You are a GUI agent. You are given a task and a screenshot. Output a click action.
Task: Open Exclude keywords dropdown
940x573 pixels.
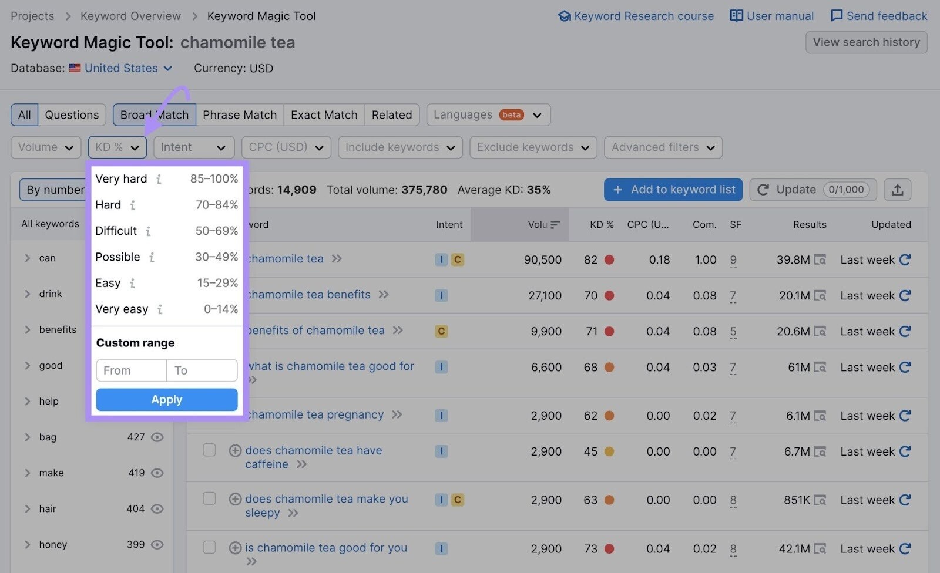(533, 147)
